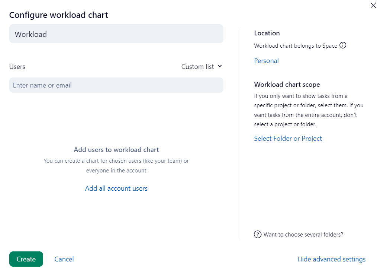The image size is (377, 273).
Task: Open Want to choose several folders help
Action: [x=303, y=235]
